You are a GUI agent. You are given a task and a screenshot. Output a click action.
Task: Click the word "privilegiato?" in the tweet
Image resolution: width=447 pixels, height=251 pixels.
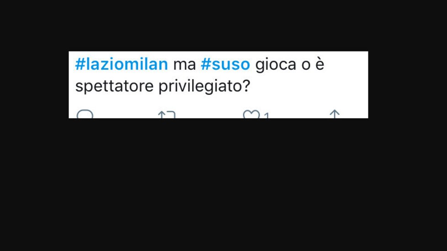coord(204,86)
